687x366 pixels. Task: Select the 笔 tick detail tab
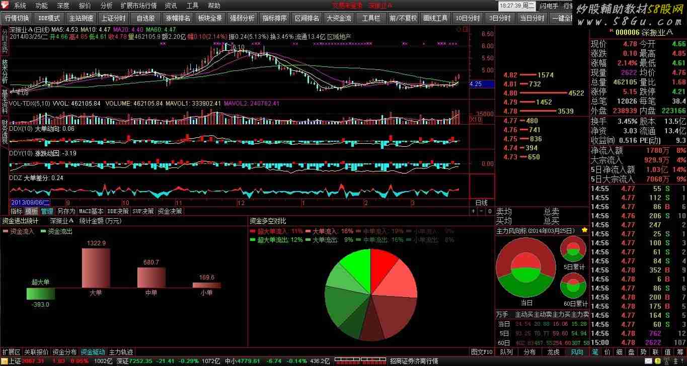coord(595,352)
